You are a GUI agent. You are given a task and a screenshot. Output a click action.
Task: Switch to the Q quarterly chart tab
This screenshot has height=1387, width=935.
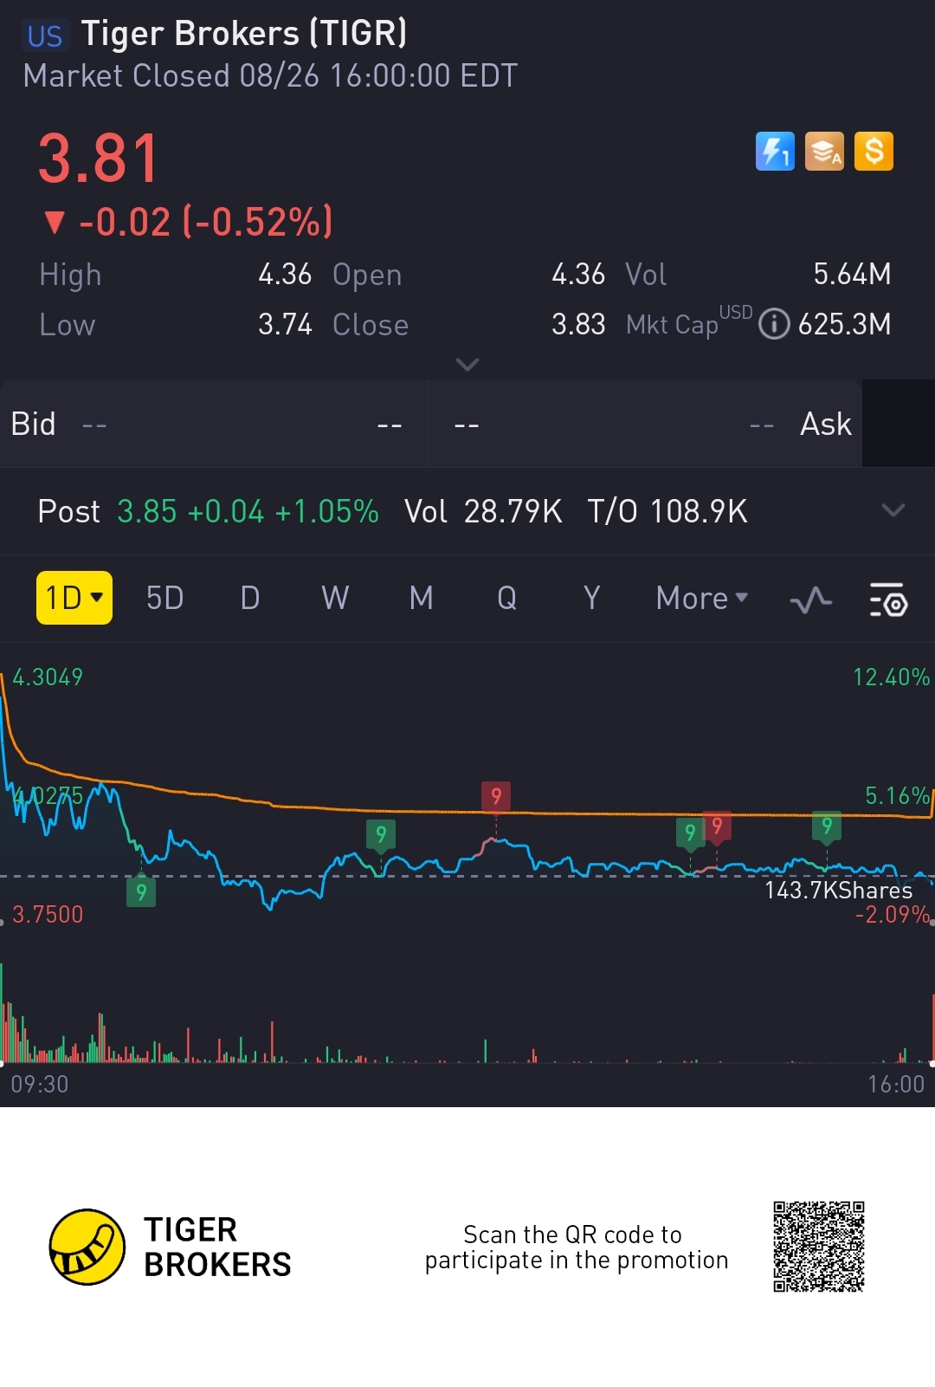click(x=507, y=598)
